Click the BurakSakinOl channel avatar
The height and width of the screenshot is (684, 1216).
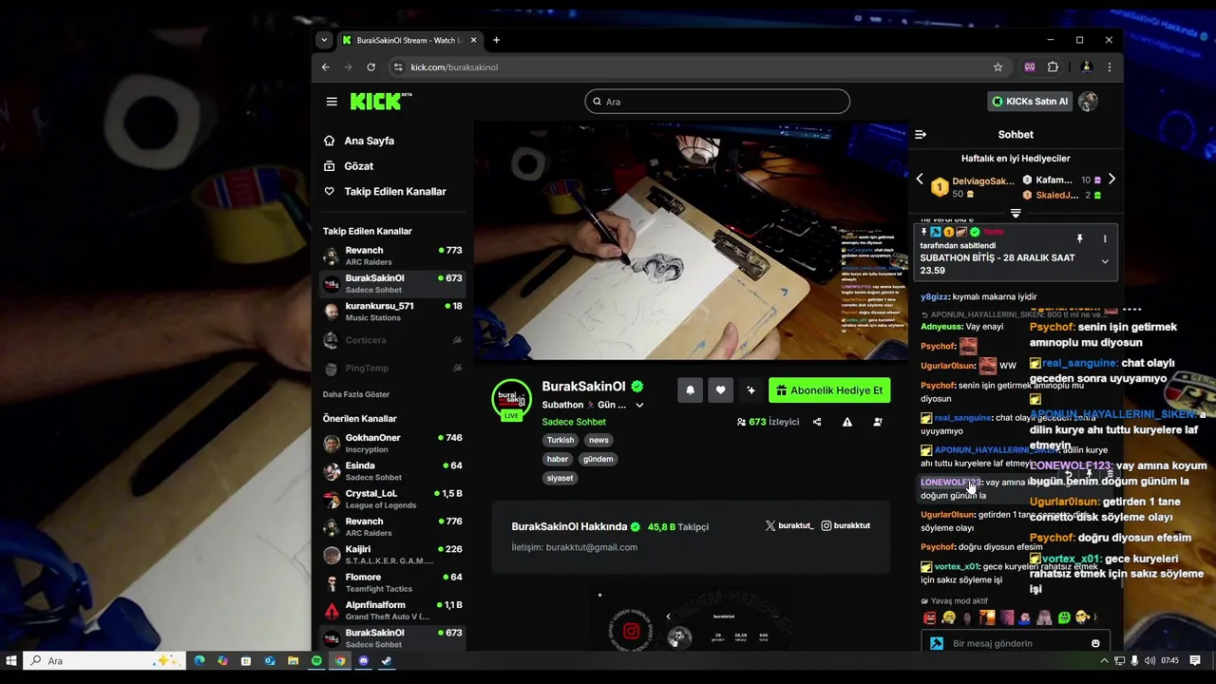(511, 399)
